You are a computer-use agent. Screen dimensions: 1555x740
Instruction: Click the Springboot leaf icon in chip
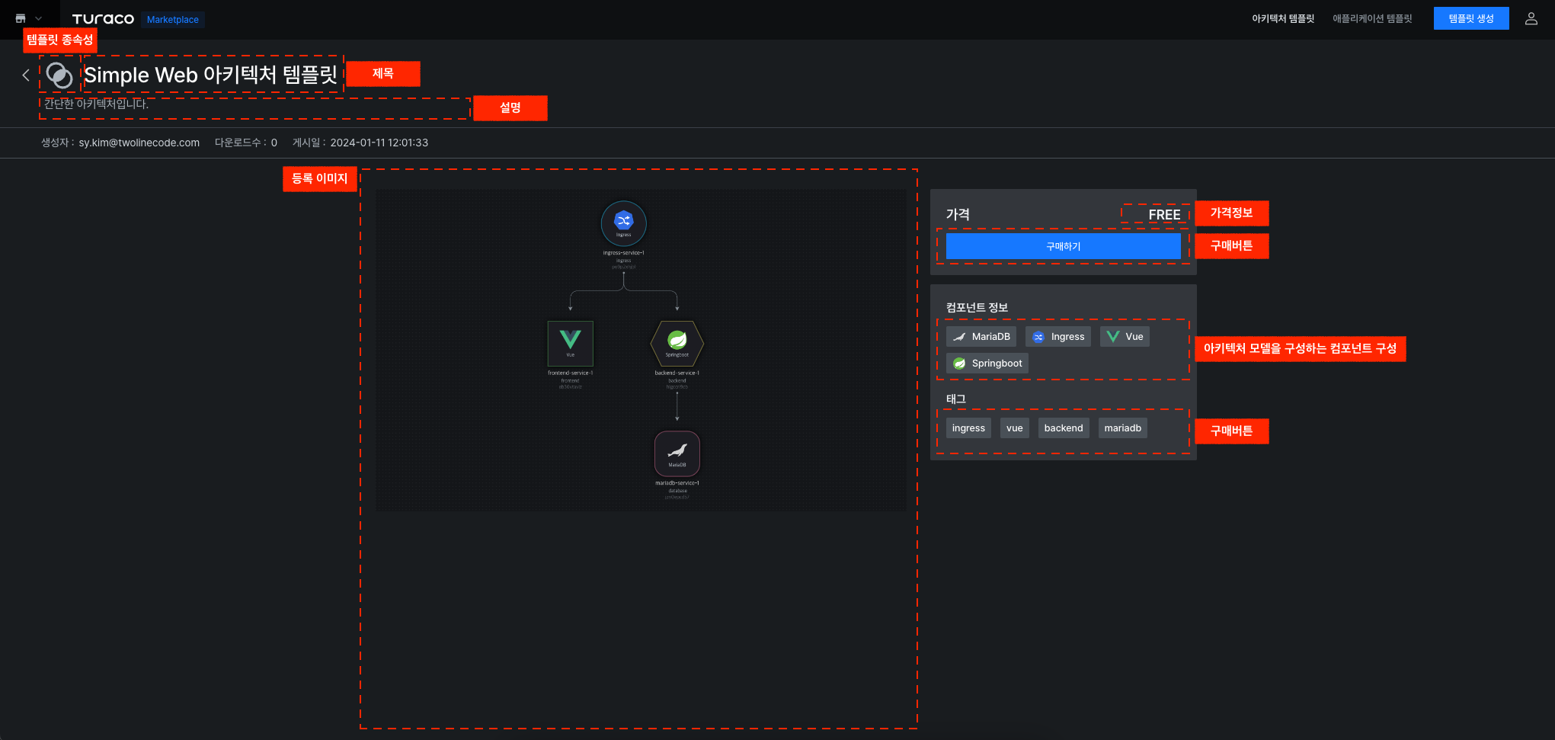(959, 364)
